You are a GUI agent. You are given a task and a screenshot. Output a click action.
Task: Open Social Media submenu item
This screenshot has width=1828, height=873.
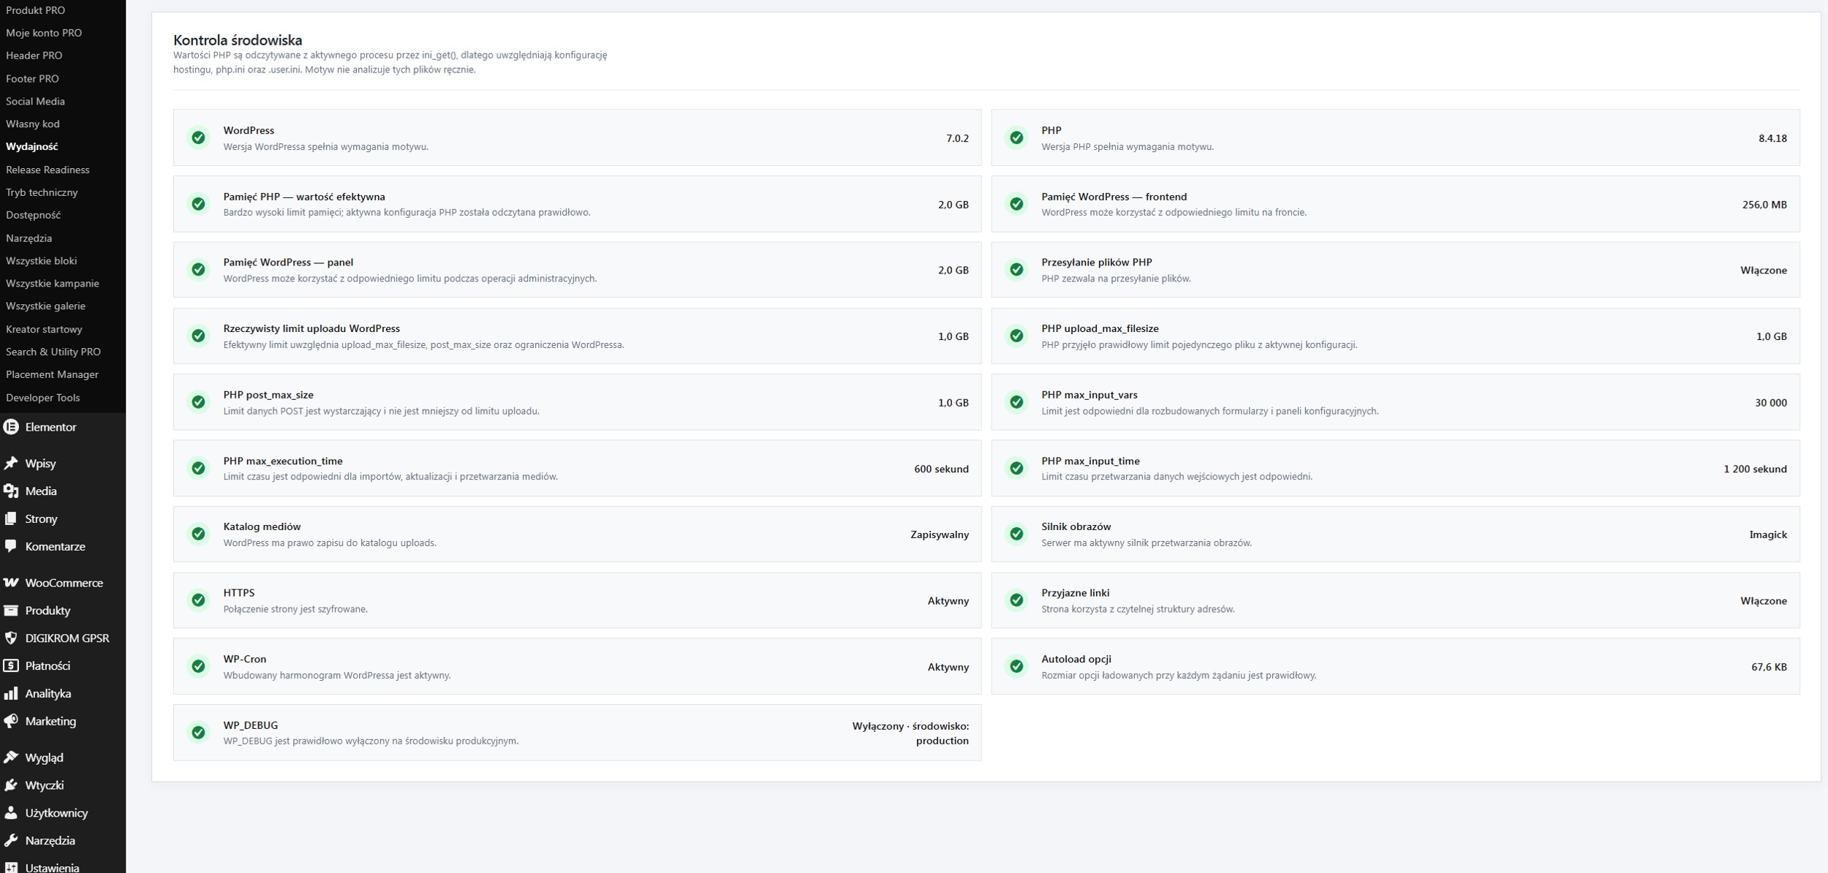point(35,102)
